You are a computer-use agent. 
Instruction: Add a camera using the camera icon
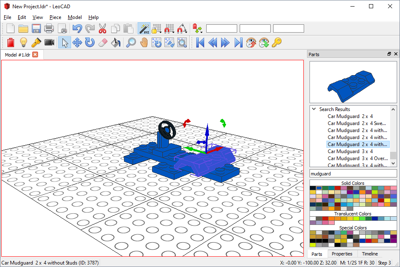coord(49,43)
